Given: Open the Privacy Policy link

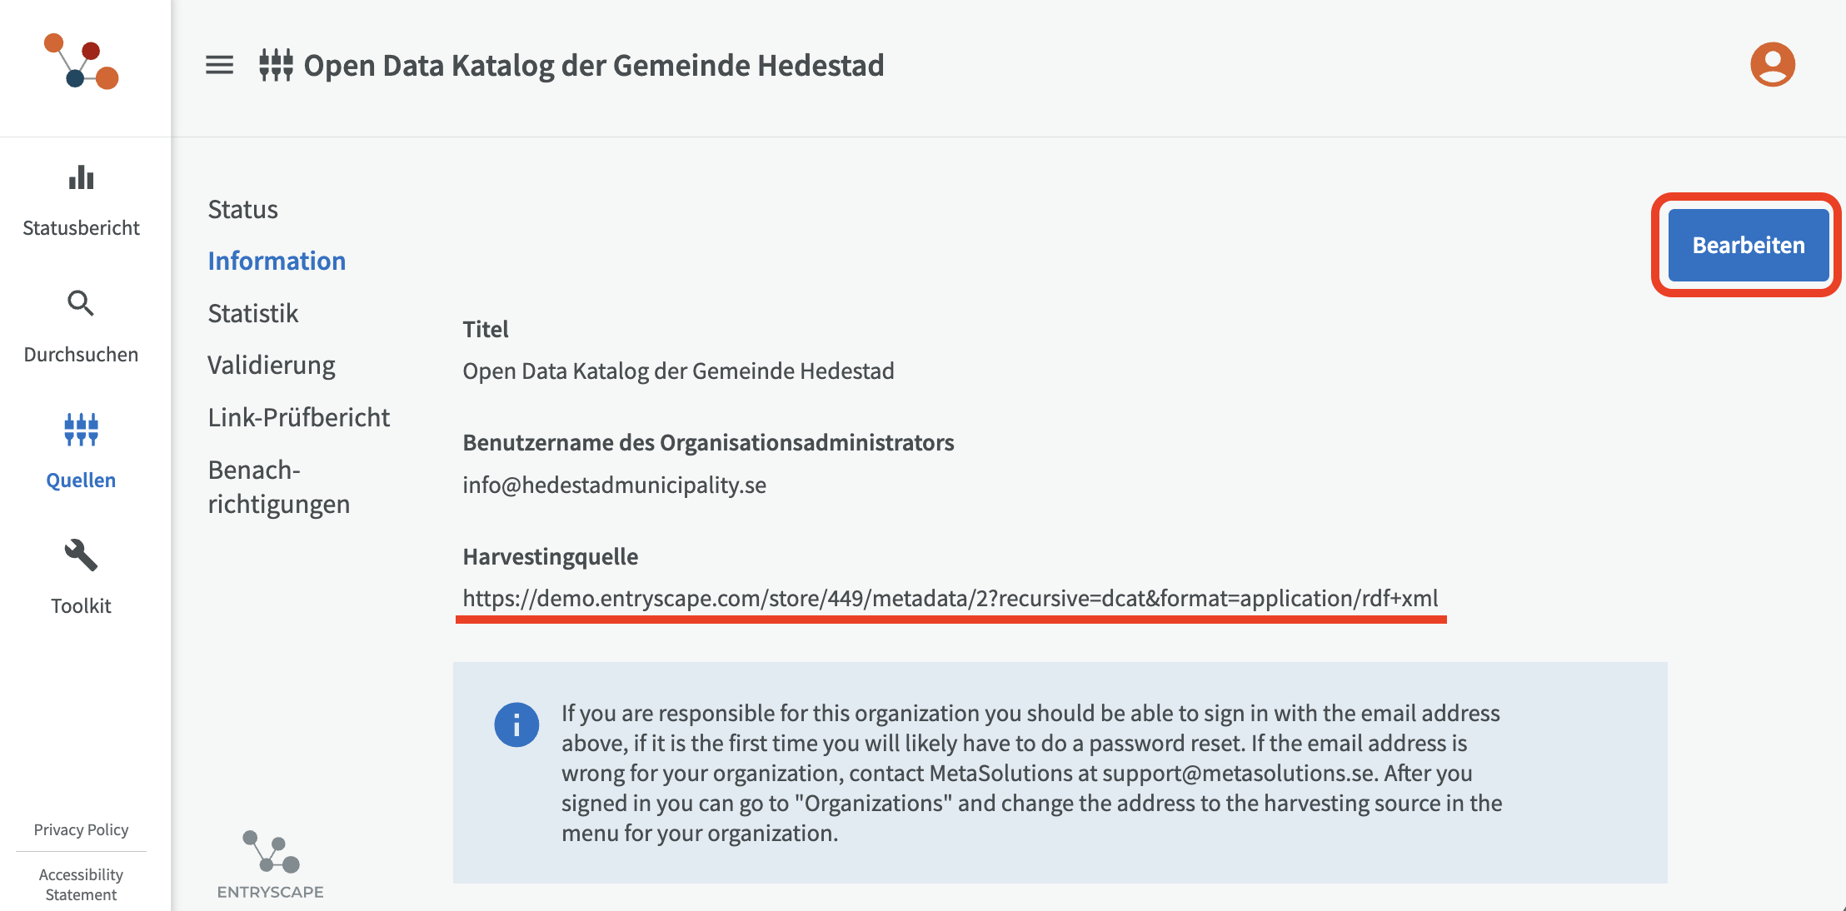Looking at the screenshot, I should [81, 829].
